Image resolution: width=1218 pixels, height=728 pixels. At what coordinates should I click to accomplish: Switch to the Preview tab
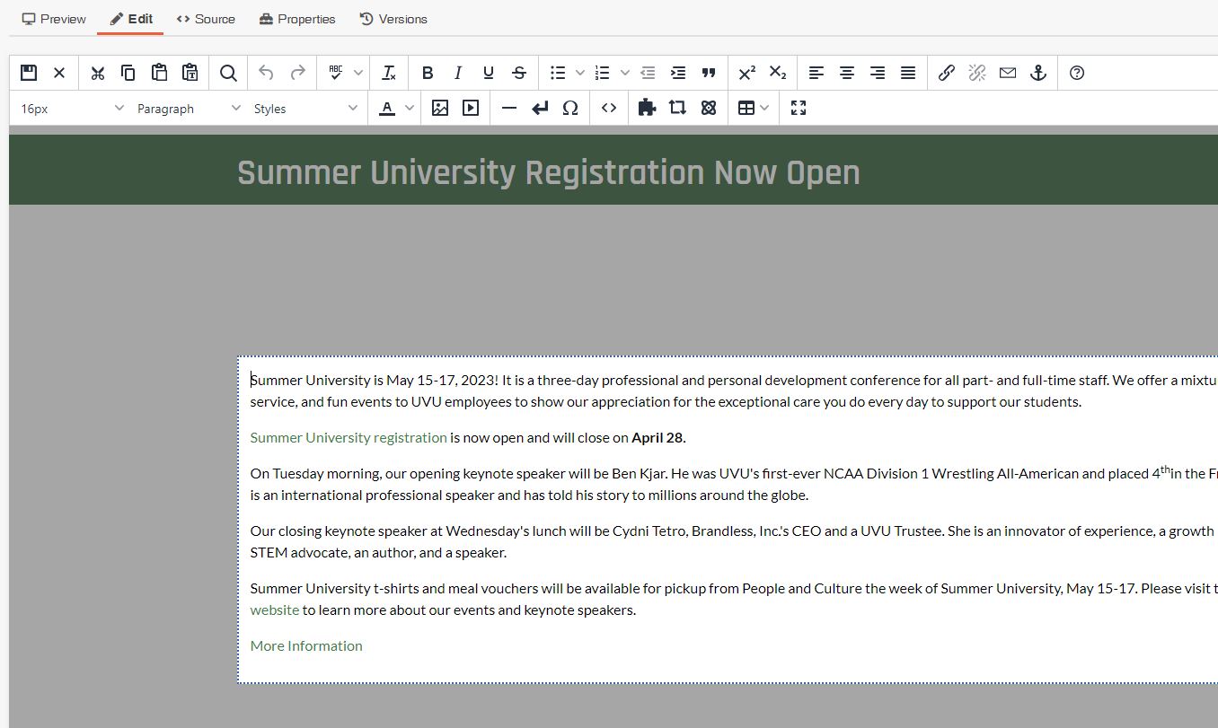54,19
